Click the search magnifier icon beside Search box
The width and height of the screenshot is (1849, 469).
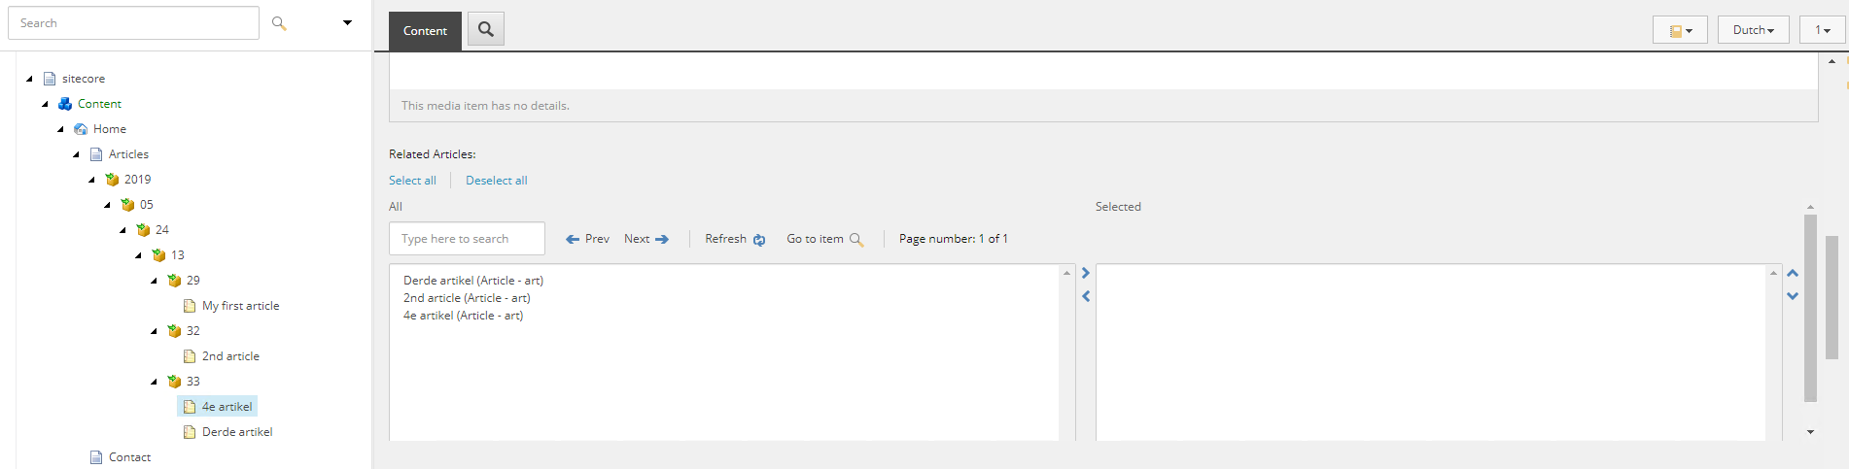pyautogui.click(x=279, y=23)
